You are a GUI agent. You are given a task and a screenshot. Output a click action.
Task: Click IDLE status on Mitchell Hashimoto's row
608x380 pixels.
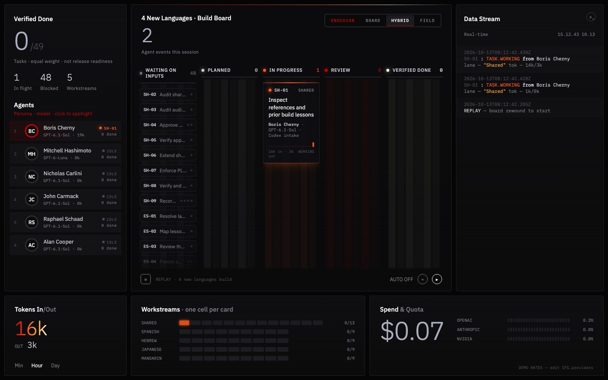(x=109, y=151)
